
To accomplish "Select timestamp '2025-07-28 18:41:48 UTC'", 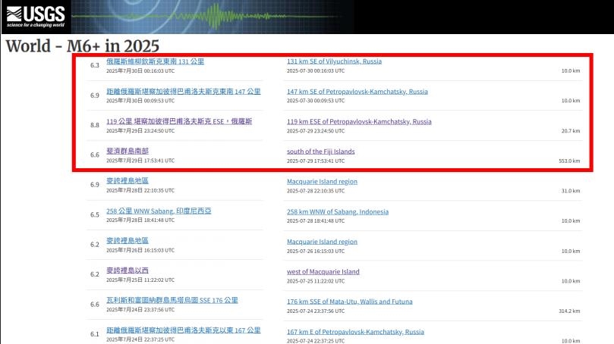I will click(x=316, y=220).
